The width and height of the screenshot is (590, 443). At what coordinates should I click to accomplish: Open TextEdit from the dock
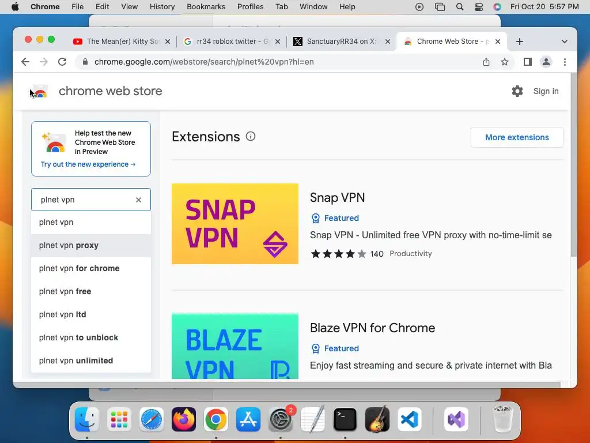click(x=313, y=419)
